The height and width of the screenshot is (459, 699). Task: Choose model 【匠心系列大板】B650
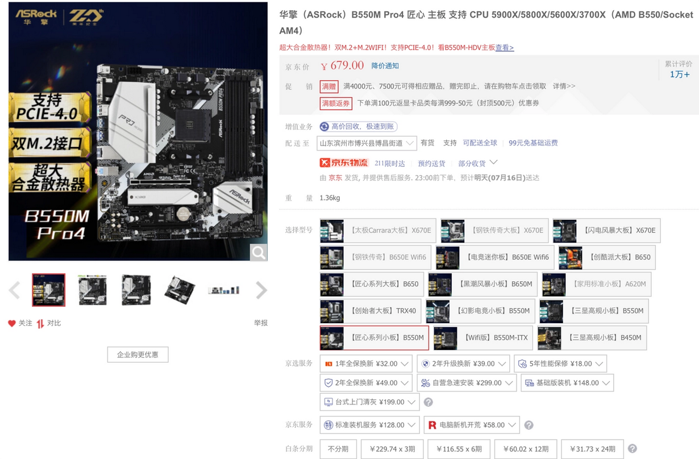[372, 284]
